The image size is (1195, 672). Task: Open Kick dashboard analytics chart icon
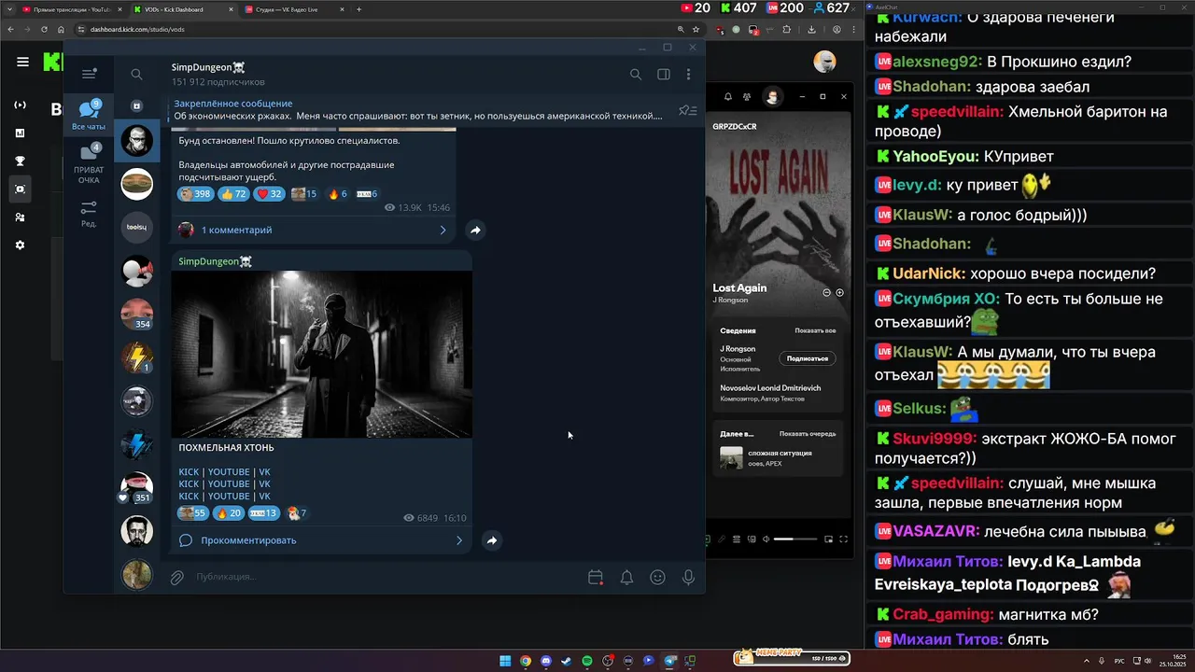tap(21, 133)
